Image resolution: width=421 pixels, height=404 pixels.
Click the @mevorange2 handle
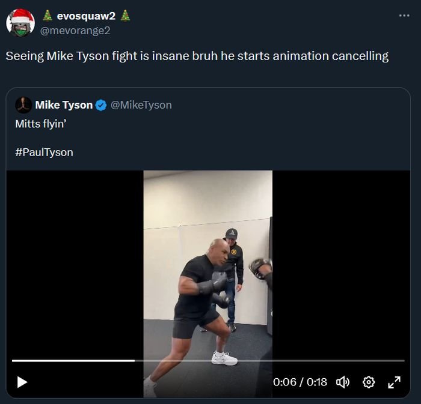75,30
